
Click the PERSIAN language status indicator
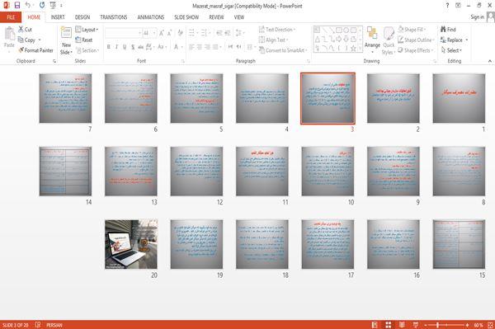[54, 325]
